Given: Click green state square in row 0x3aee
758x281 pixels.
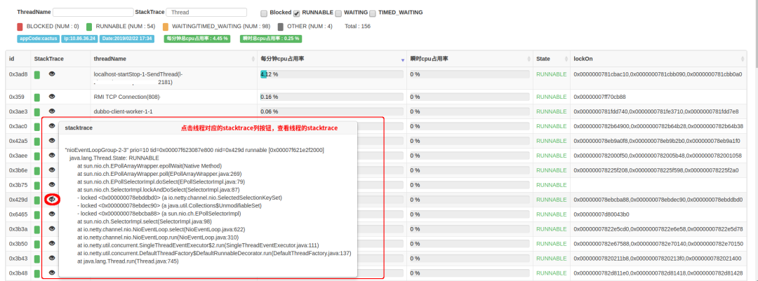Looking at the screenshot, I should (x=36, y=156).
